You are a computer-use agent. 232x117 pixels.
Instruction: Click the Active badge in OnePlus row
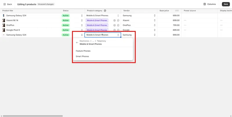[x=66, y=25]
